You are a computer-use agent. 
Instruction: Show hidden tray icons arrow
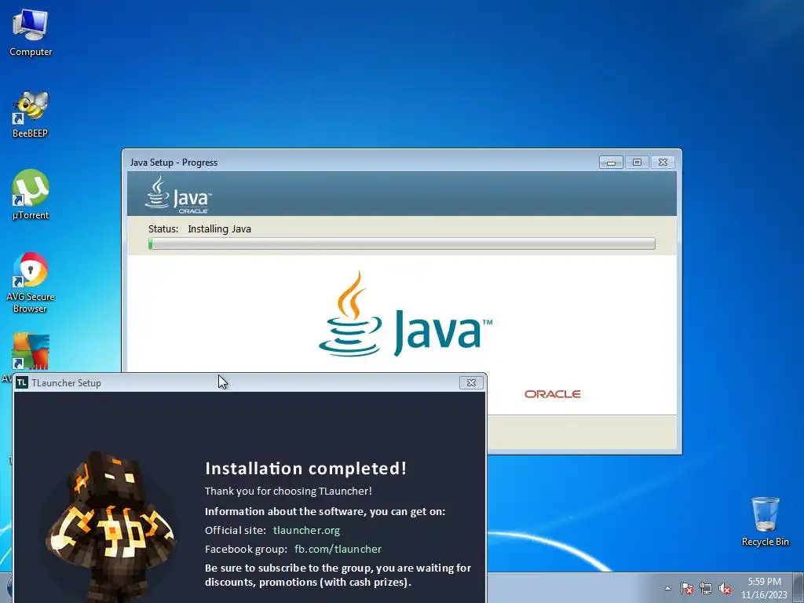(x=667, y=588)
